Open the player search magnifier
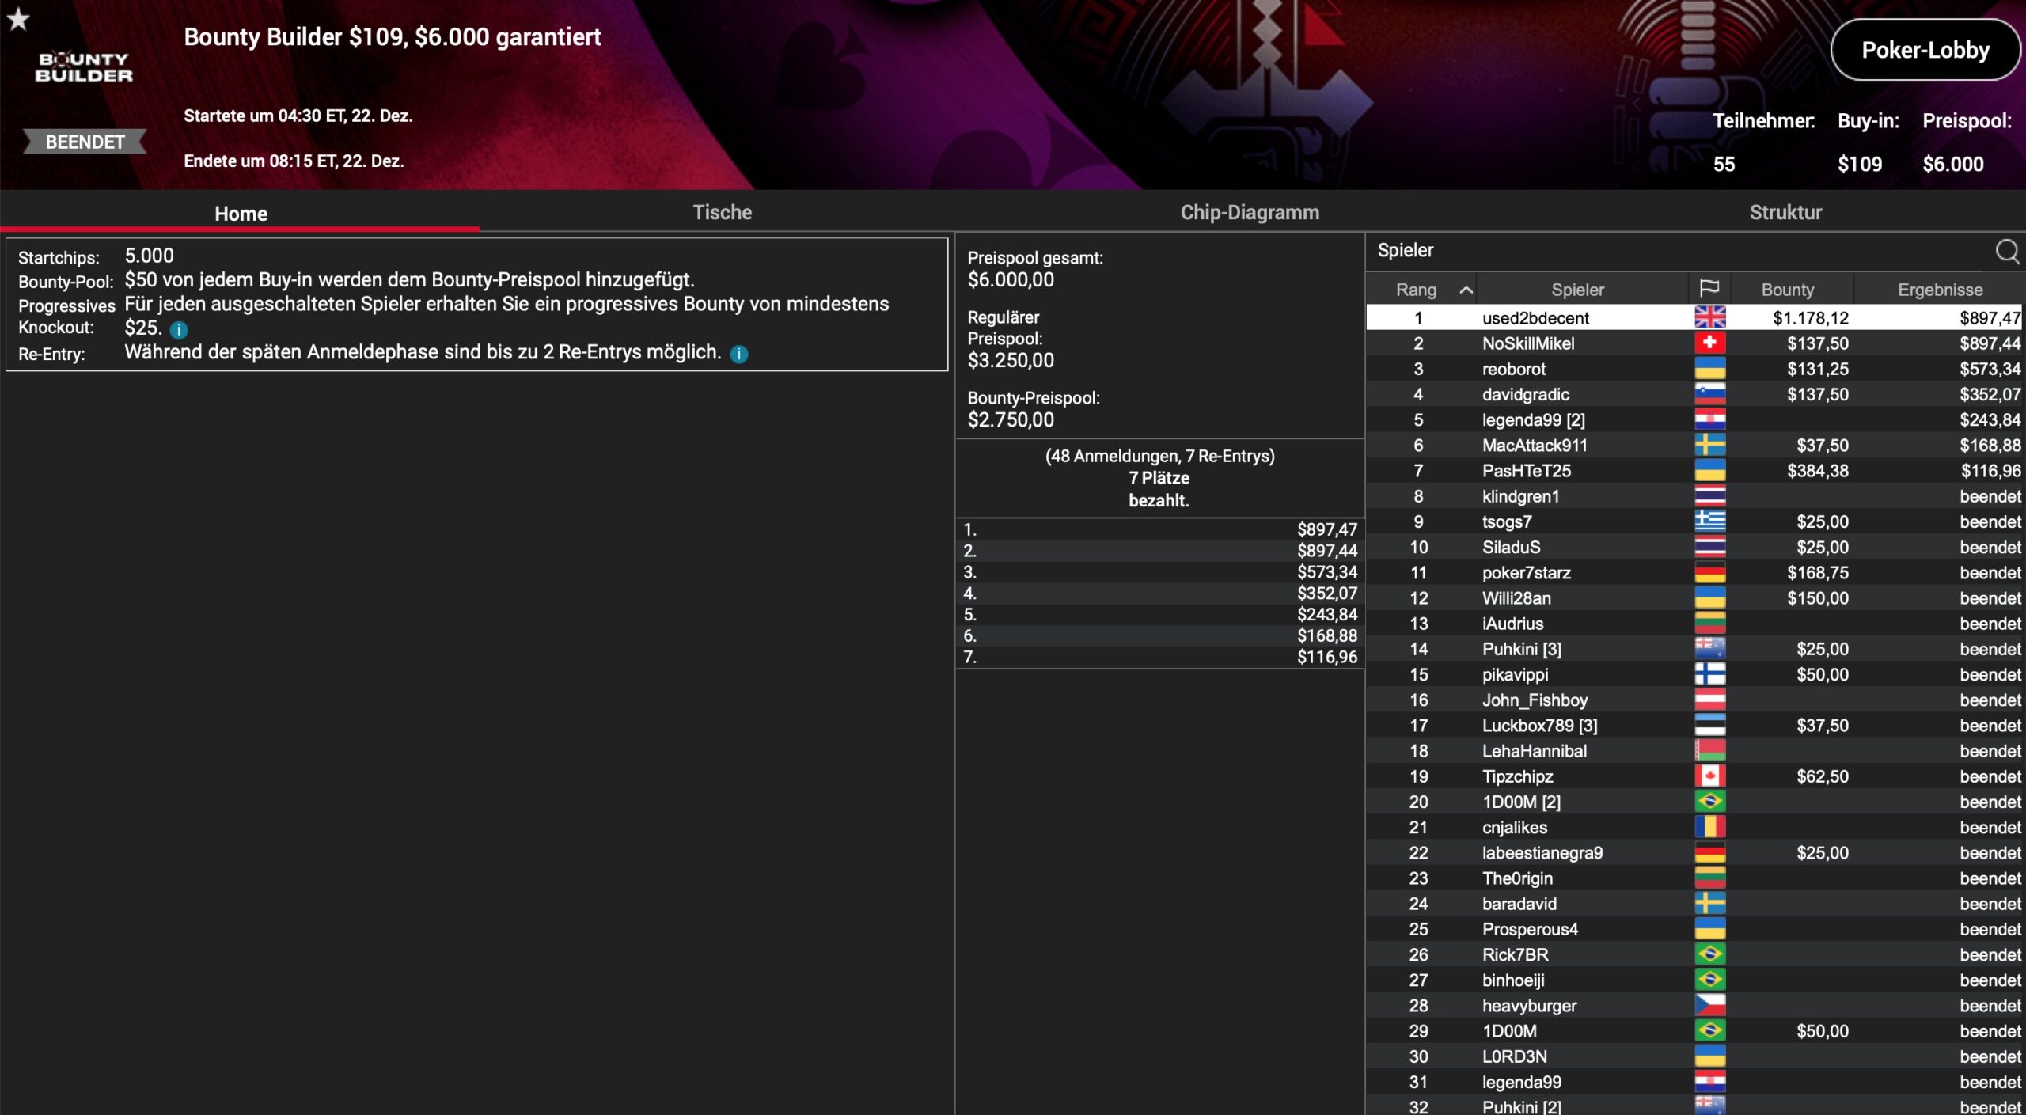 [x=2006, y=252]
